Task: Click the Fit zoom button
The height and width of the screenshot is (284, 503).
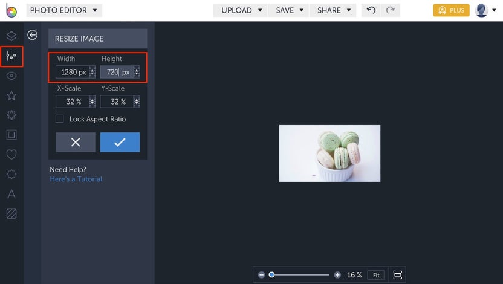Action: pyautogui.click(x=376, y=275)
